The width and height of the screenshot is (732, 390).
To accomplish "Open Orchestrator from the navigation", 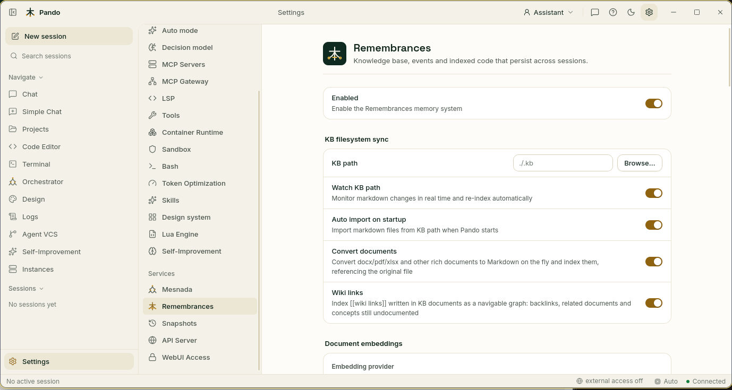I will click(69, 181).
